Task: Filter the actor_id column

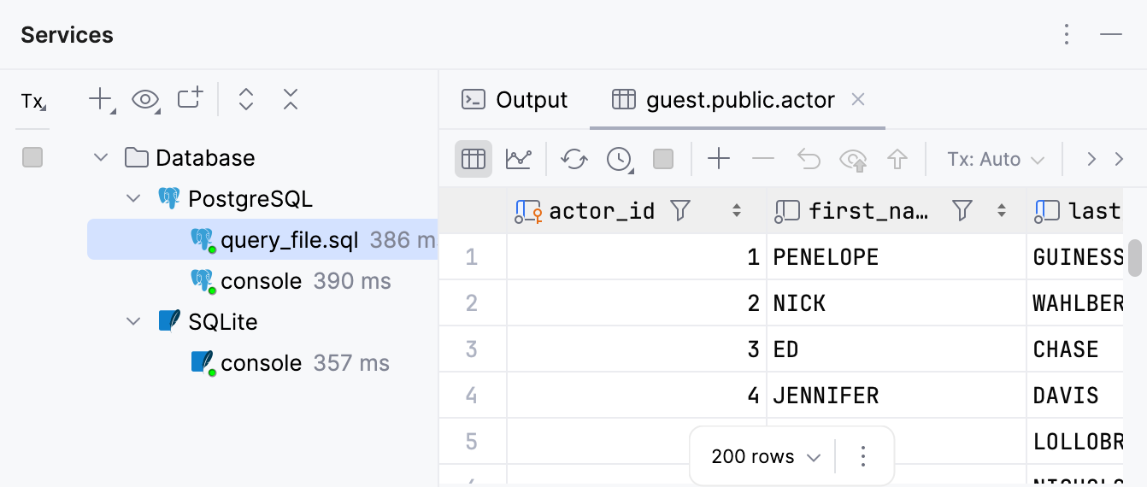Action: pos(680,210)
